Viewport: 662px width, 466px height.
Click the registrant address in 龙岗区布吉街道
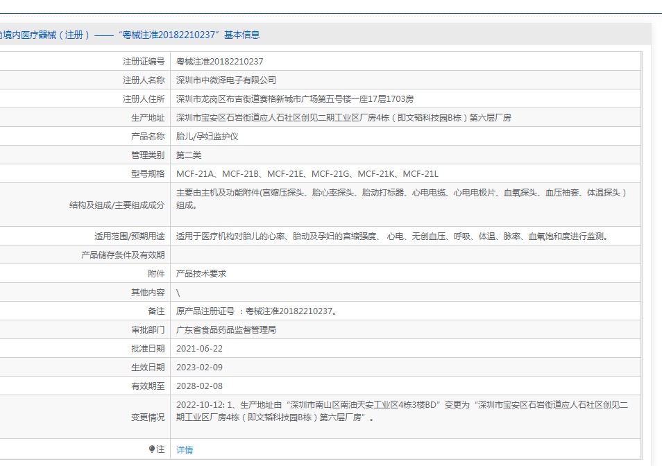295,99
